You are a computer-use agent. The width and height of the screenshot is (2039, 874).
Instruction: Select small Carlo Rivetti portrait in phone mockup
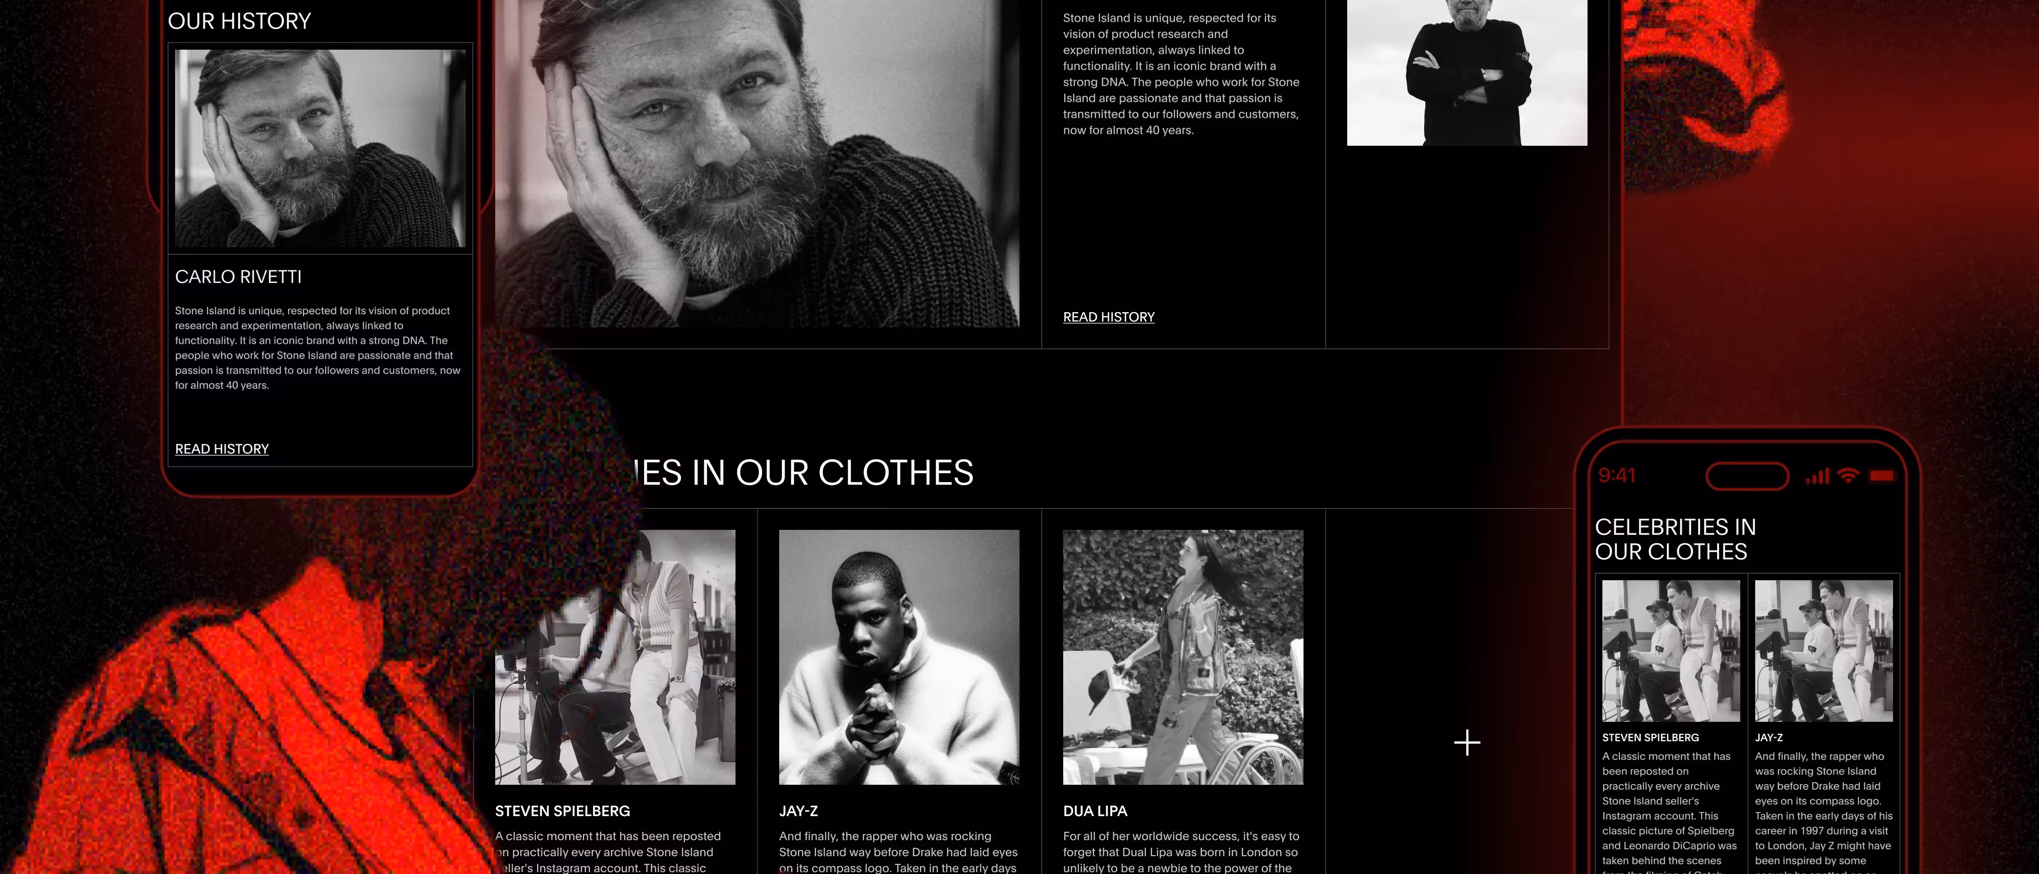point(320,148)
